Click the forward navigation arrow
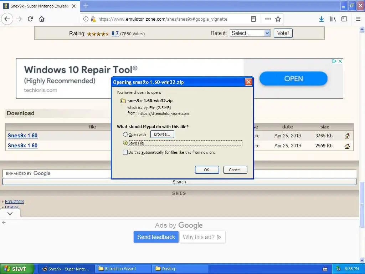 point(19,19)
